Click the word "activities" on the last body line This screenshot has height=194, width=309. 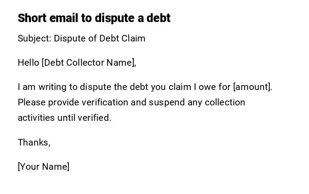(x=36, y=118)
